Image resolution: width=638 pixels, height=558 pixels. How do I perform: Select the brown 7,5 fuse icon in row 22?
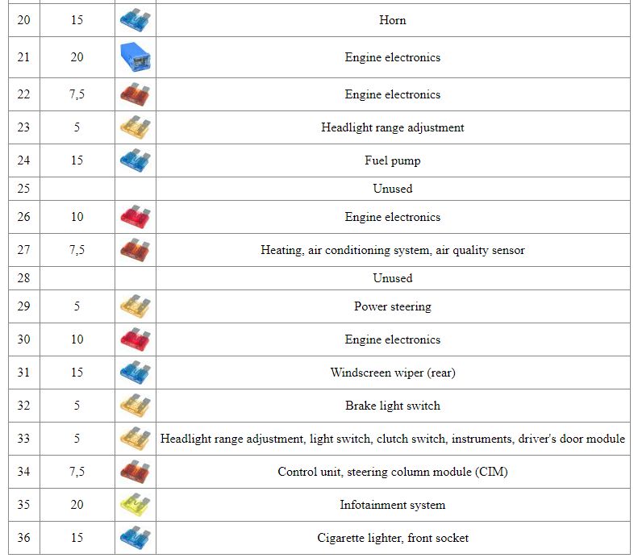point(135,94)
